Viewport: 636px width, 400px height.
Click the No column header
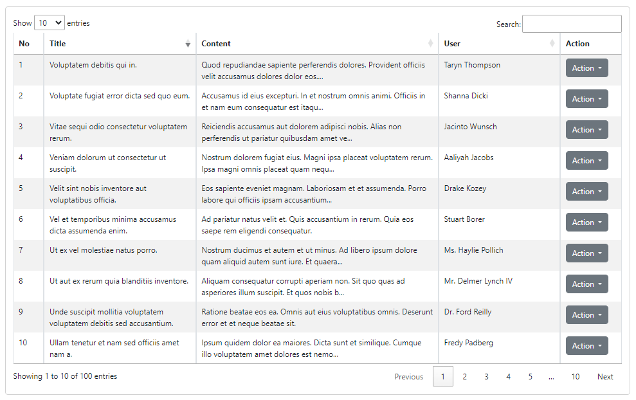(24, 43)
